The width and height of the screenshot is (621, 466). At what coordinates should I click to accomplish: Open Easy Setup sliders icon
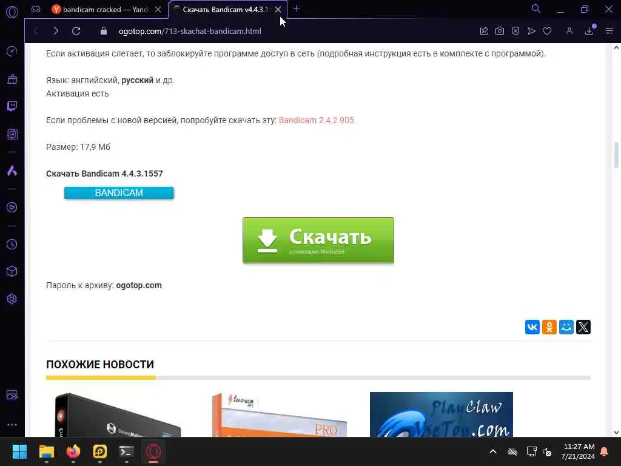(609, 31)
